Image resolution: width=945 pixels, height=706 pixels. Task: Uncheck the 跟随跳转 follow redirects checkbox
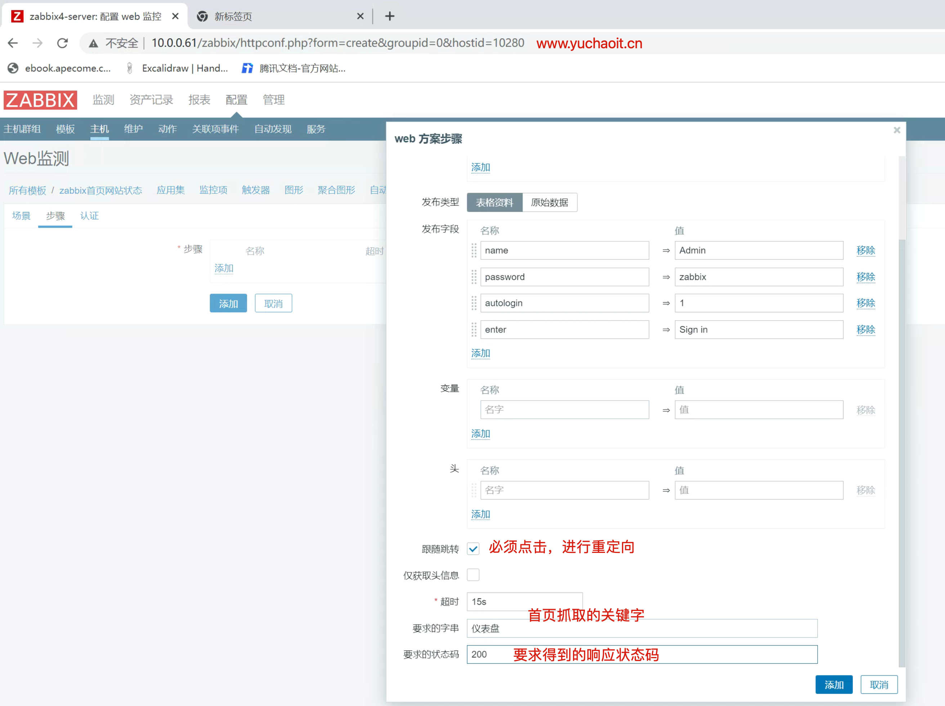[x=473, y=549]
